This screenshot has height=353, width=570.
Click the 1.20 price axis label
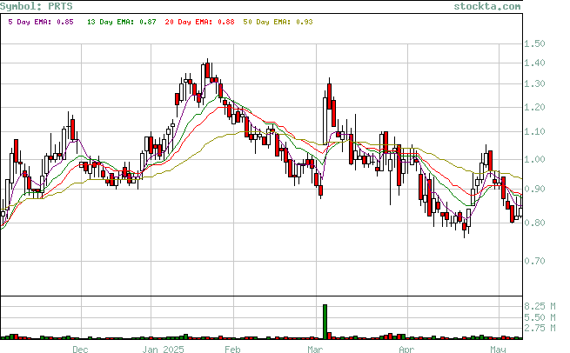click(534, 107)
